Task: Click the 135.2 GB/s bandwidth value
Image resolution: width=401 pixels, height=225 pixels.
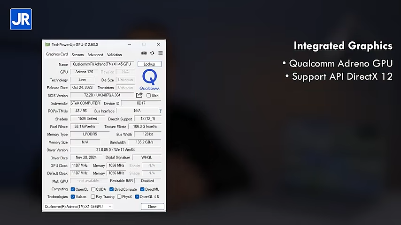Action: (145, 142)
